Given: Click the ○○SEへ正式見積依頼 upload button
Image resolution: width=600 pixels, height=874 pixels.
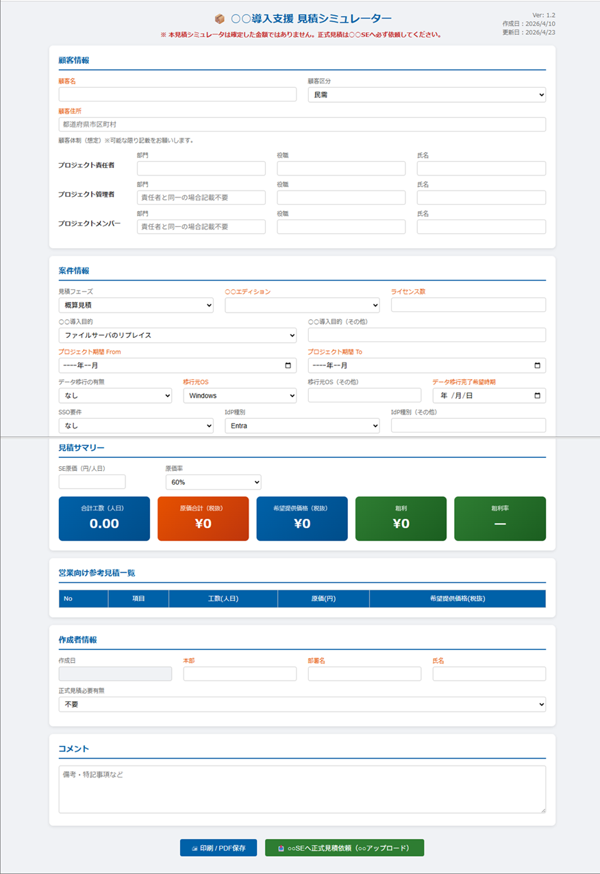Looking at the screenshot, I should (x=345, y=848).
